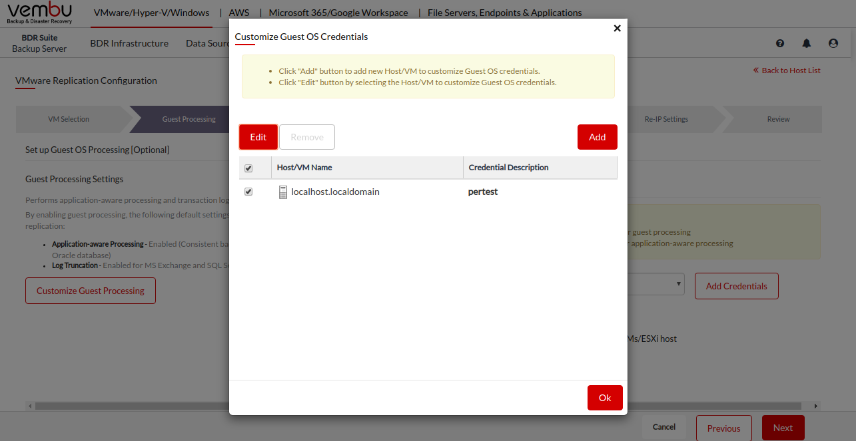Screen dimensions: 856x441
Task: Sort by the Host/VM Name column header
Action: point(304,168)
